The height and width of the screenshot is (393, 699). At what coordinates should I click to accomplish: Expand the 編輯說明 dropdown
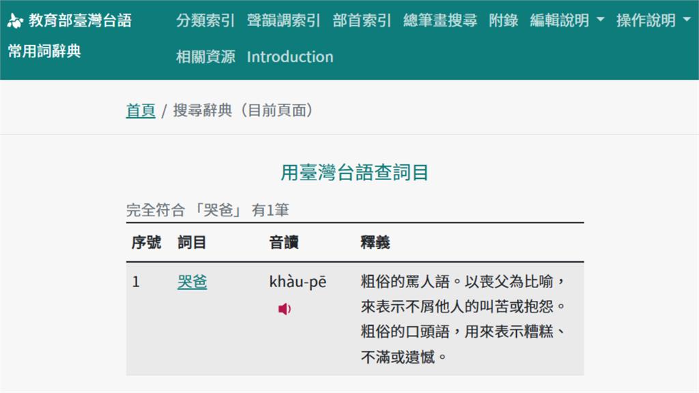coord(567,20)
